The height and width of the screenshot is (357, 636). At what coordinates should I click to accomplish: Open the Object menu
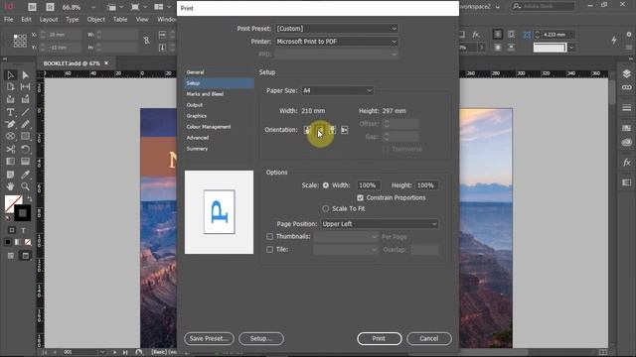[x=95, y=19]
